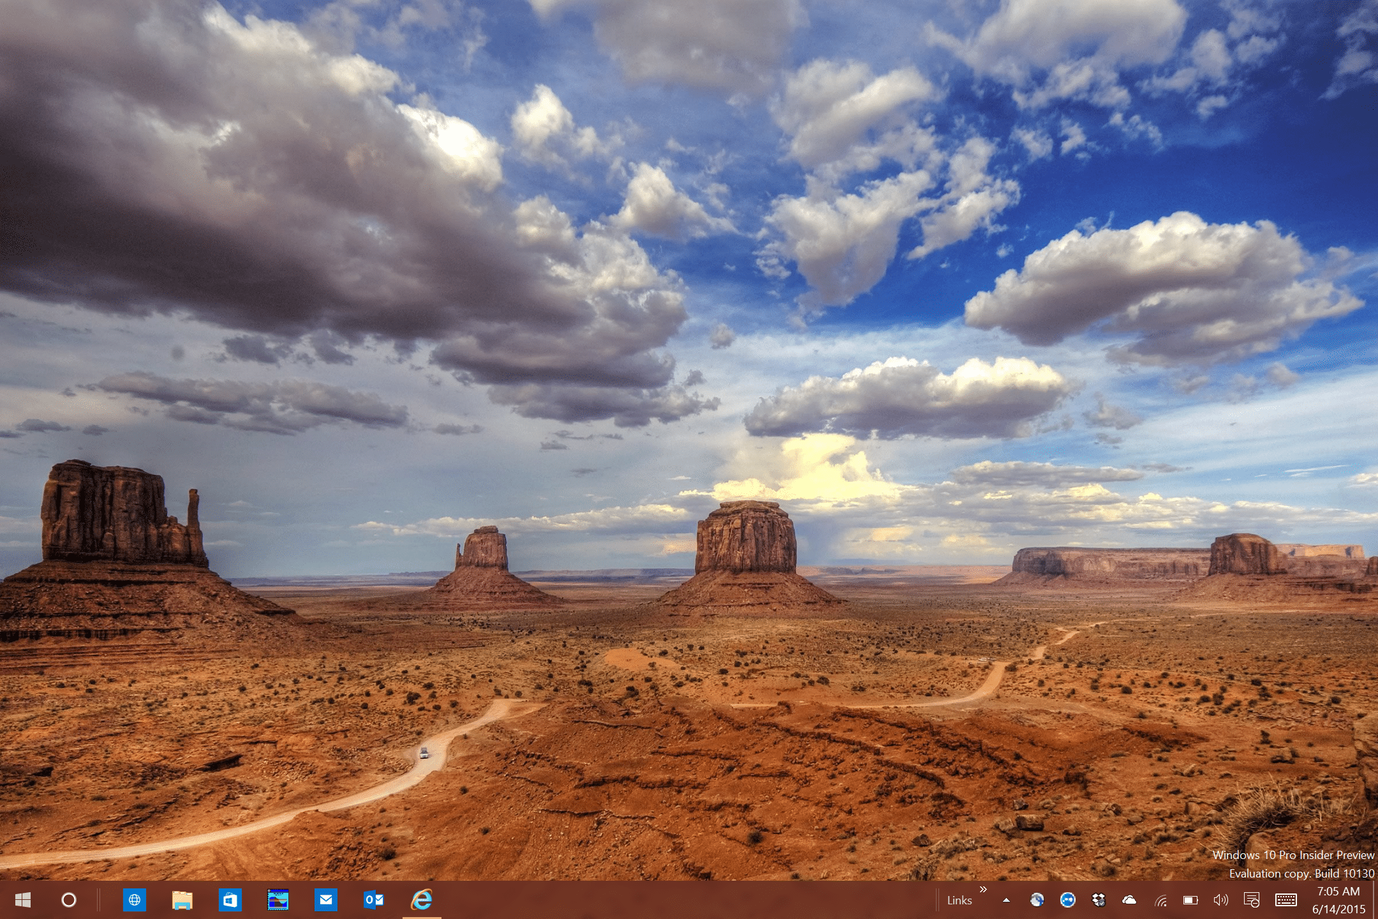Open the Windows Store from taskbar
1378x919 pixels.
pos(230,900)
